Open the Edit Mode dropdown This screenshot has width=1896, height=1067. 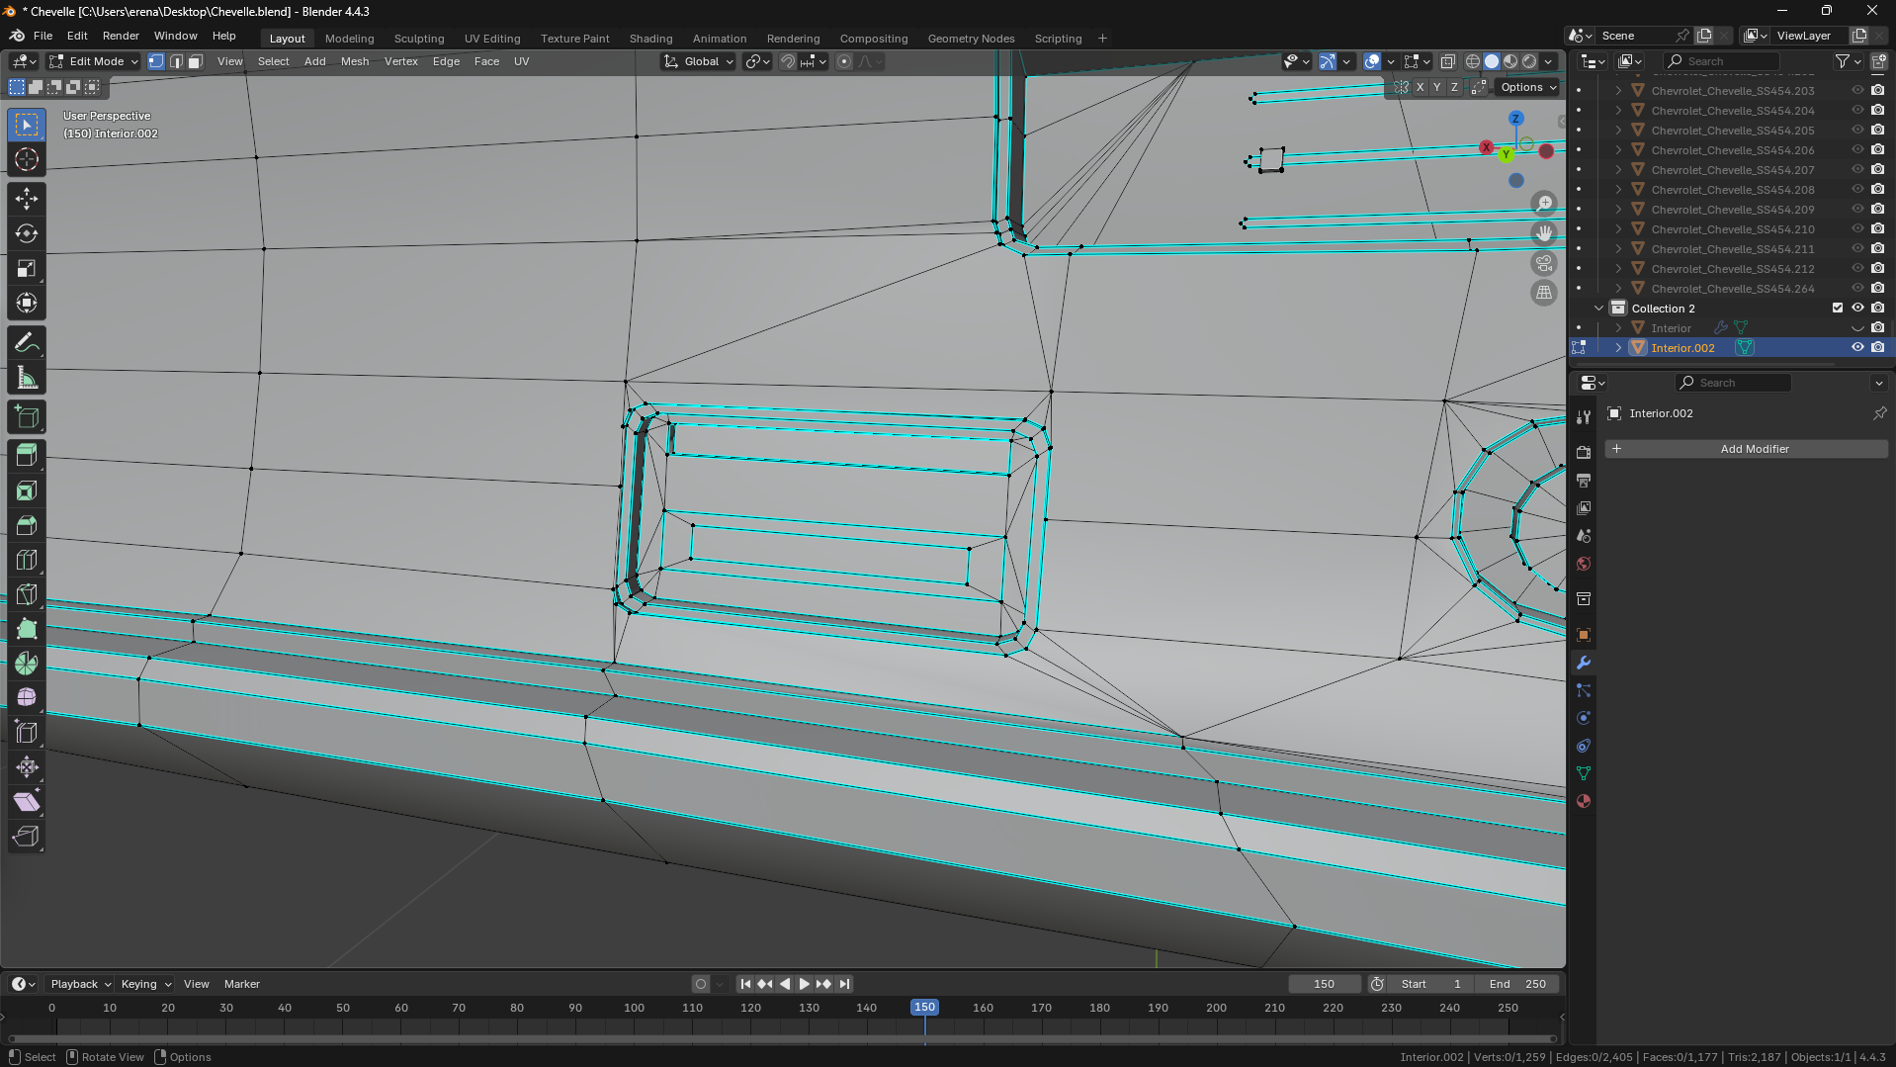(94, 61)
